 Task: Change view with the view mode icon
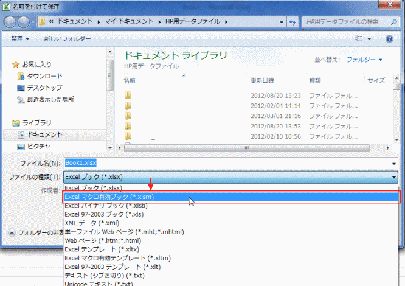pyautogui.click(x=359, y=38)
